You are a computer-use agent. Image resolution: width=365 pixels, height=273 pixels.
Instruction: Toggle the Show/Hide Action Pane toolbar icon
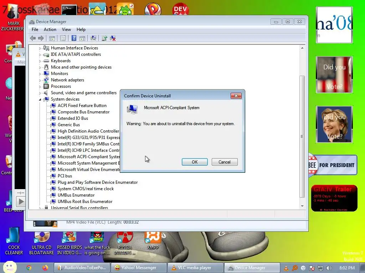click(x=82, y=38)
